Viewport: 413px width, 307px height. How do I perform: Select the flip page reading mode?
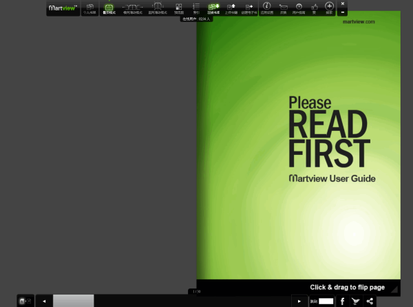coord(109,9)
